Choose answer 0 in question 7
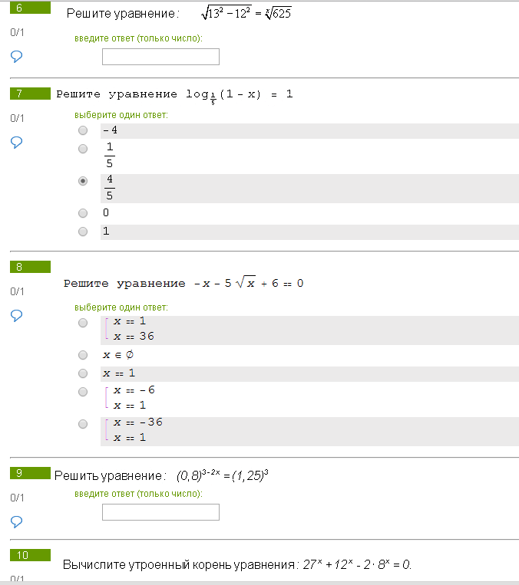 point(83,213)
